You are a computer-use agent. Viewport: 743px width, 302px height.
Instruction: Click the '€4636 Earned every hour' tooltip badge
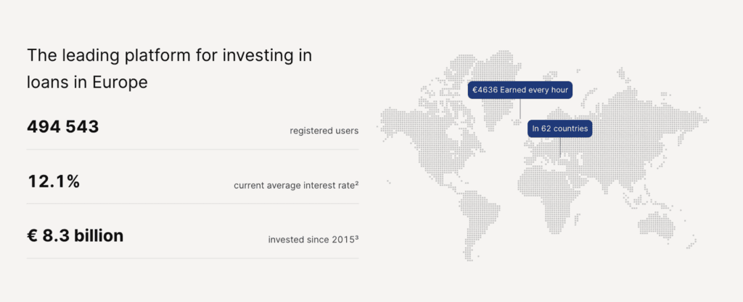(521, 90)
